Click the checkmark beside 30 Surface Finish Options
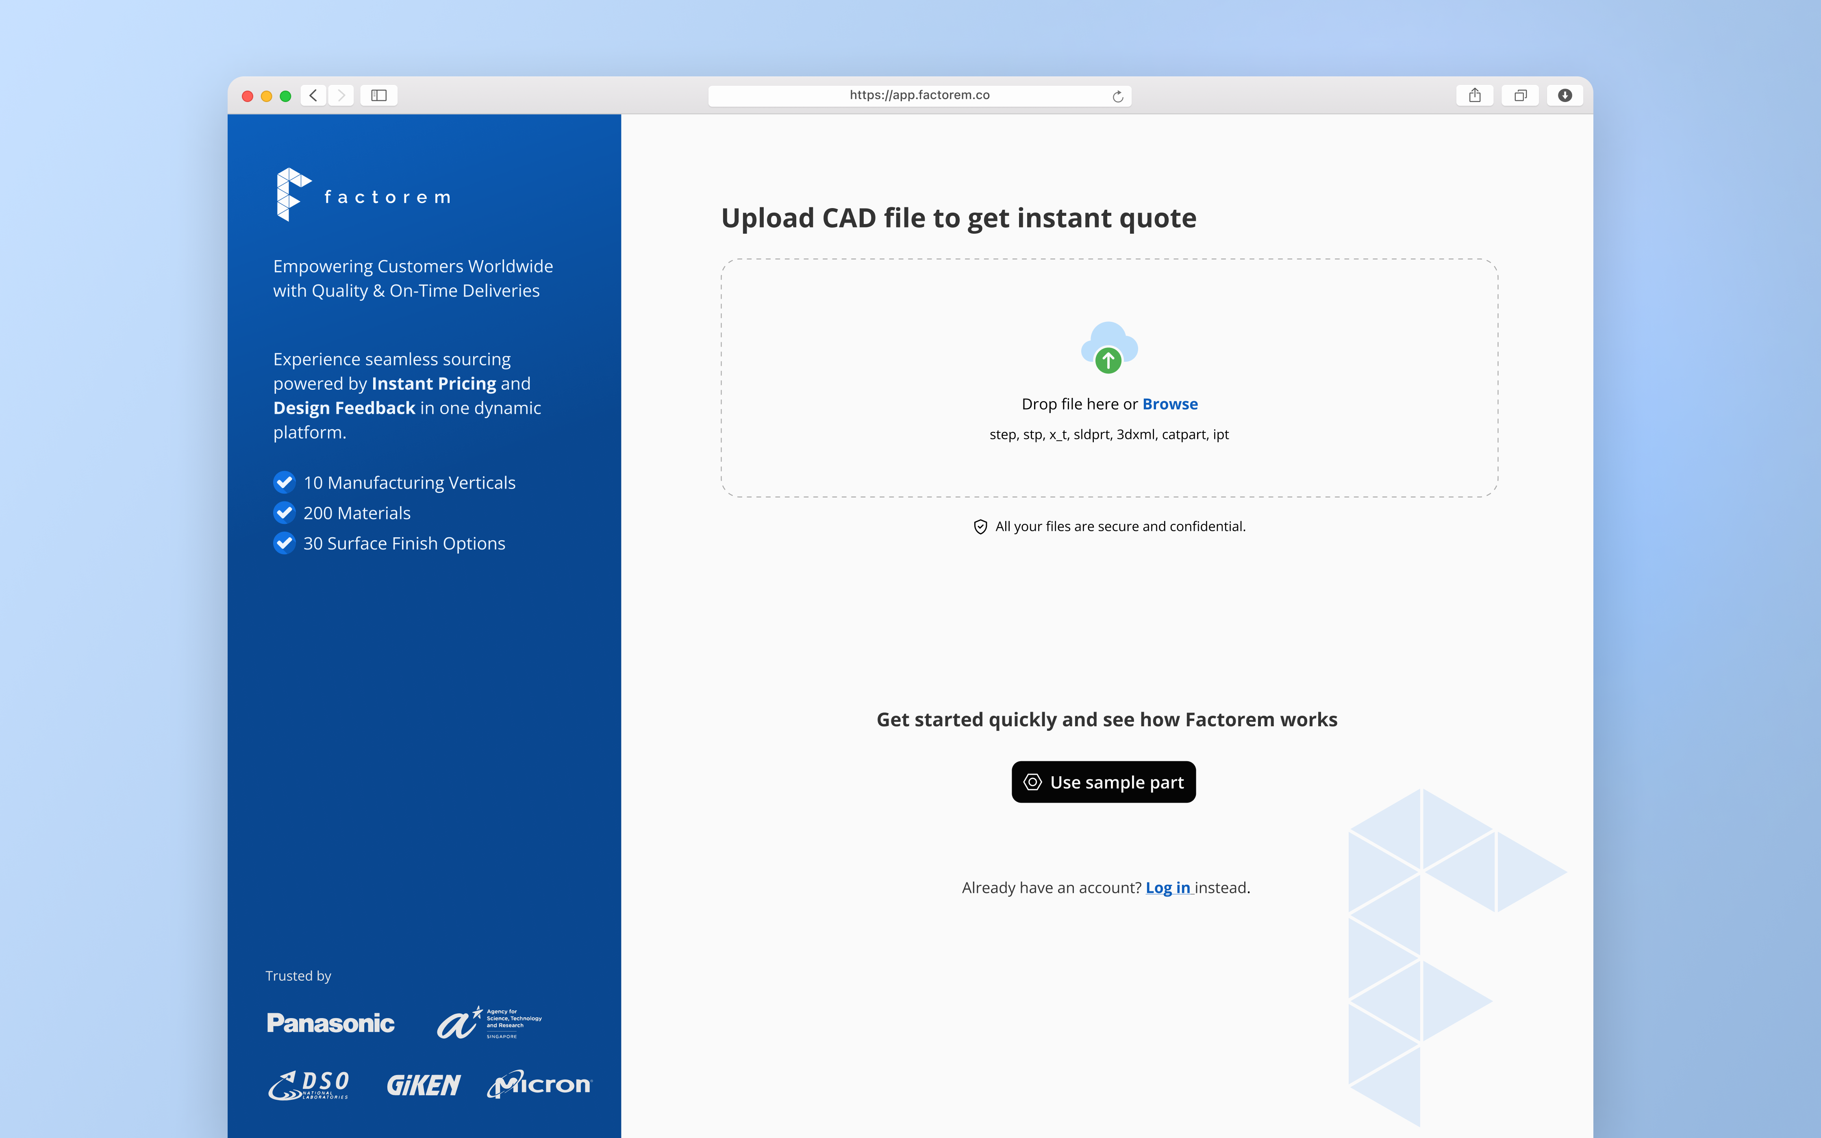Screen dimensions: 1821x1138 [285, 543]
